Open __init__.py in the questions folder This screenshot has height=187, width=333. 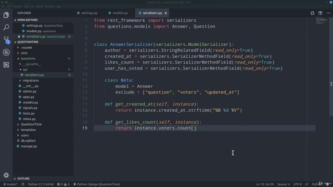pyautogui.click(x=31, y=86)
